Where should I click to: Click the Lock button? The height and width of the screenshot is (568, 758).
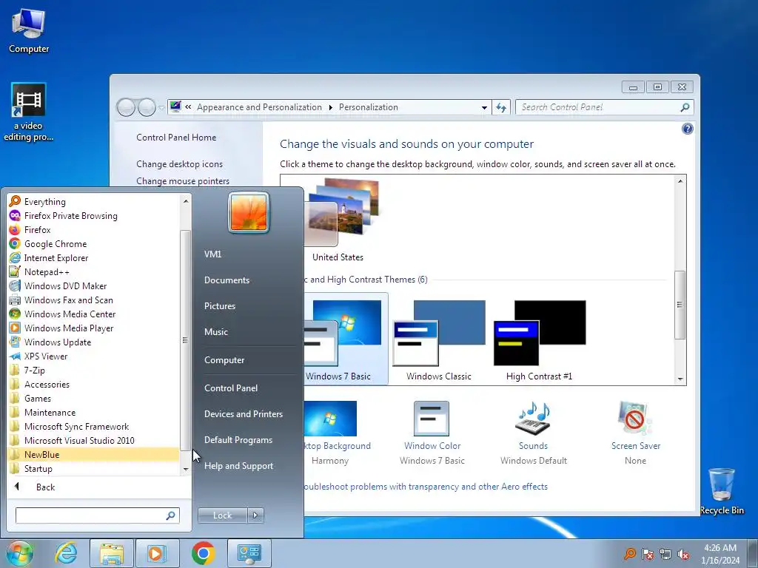(222, 515)
